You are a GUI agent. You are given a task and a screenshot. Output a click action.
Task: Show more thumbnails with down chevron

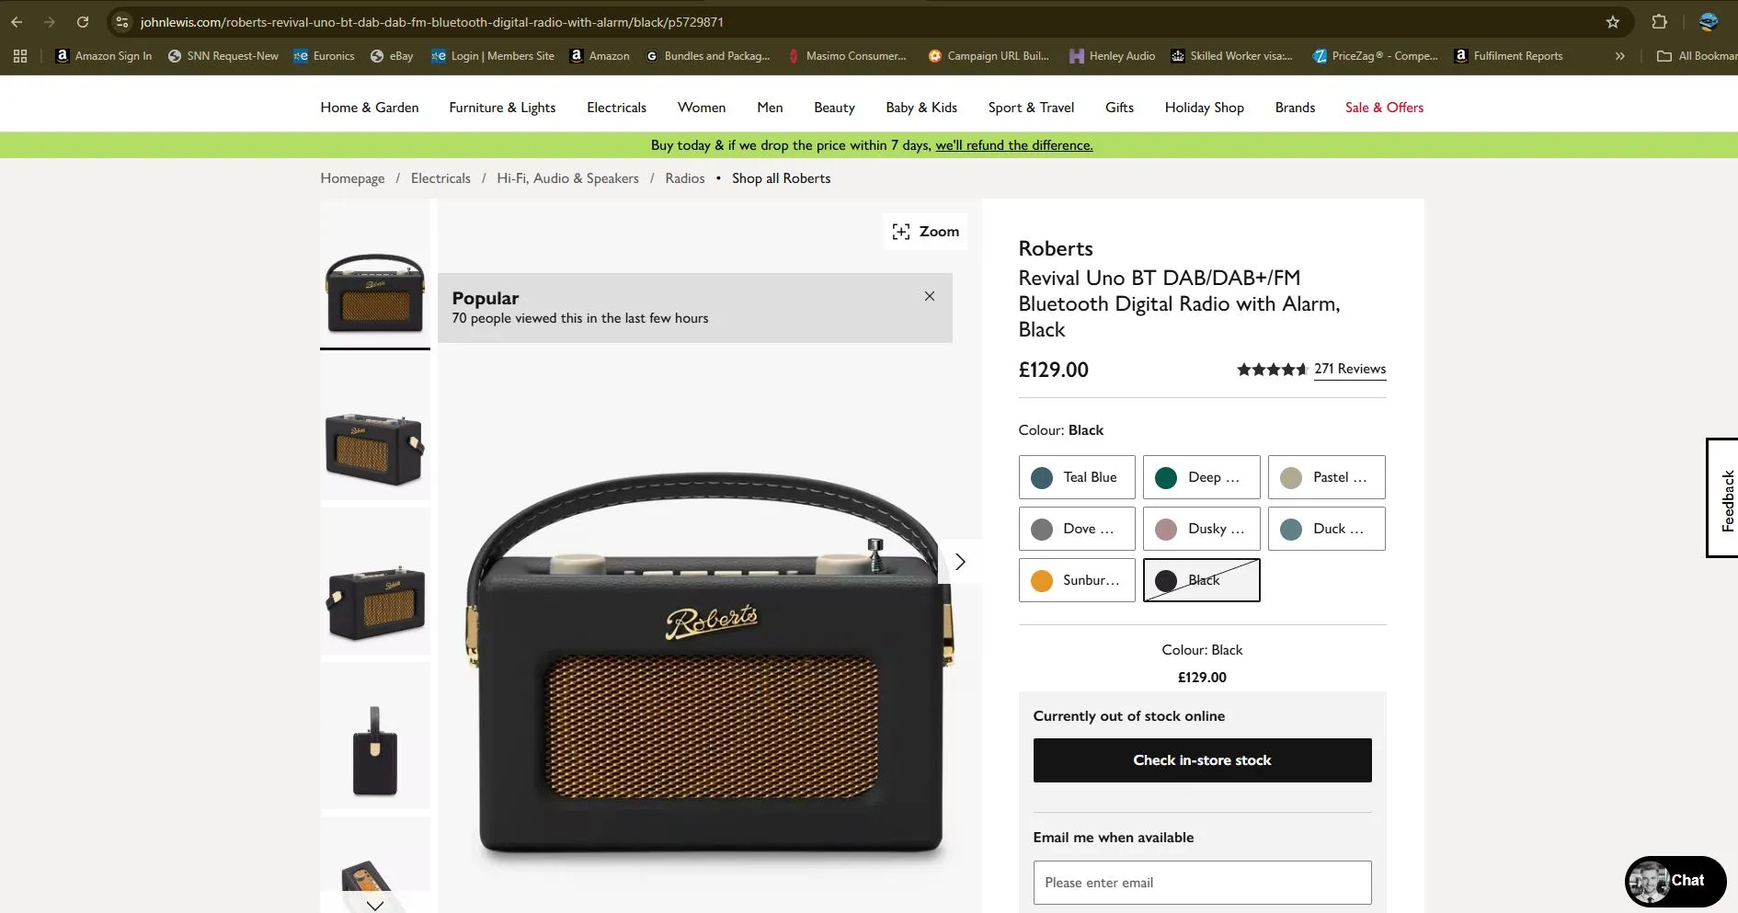[x=375, y=905]
